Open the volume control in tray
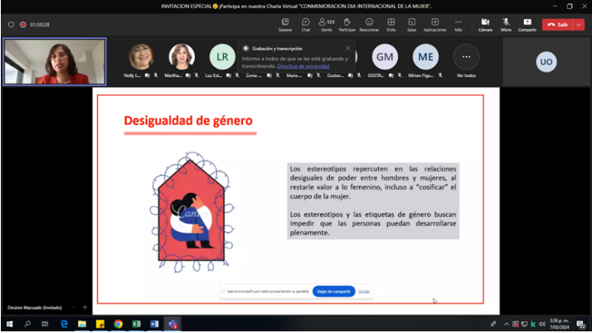The width and height of the screenshot is (592, 333). click(542, 324)
